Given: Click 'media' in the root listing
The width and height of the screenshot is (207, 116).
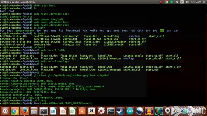Looking at the screenshot, I should point(93,31).
